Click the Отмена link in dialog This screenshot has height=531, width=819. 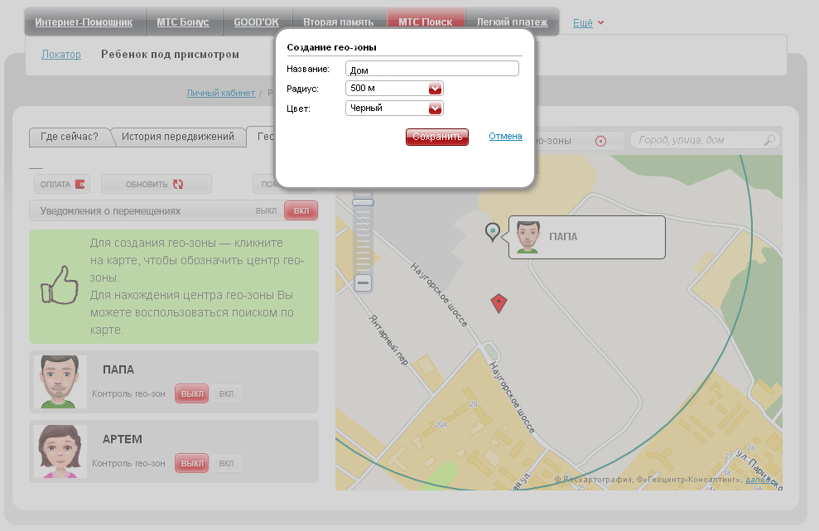[x=505, y=136]
